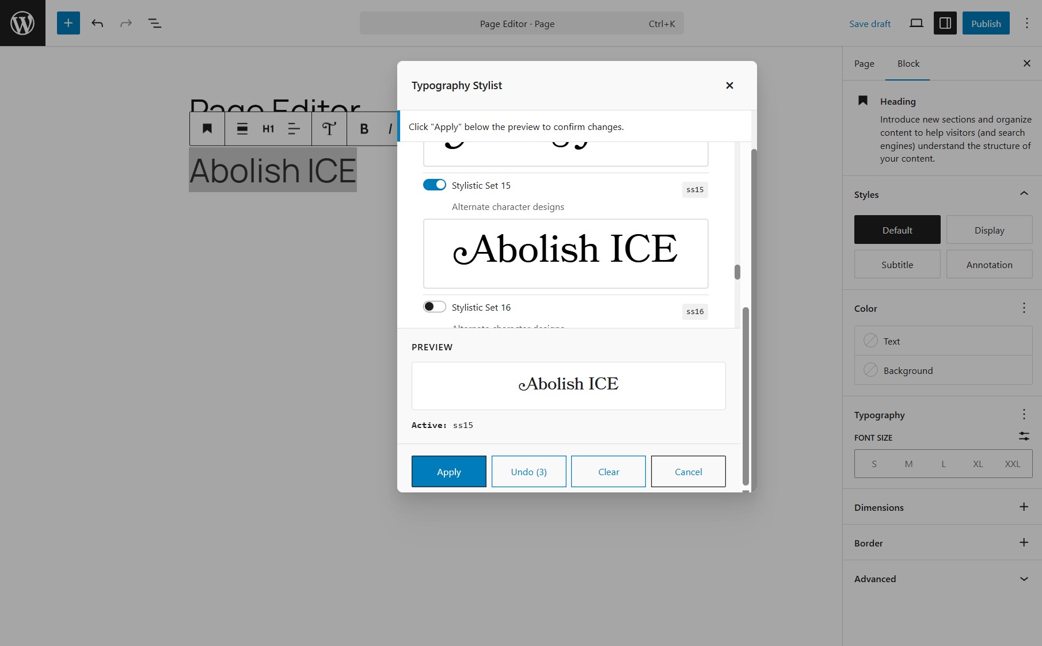Open the block inserter with the plus icon
The height and width of the screenshot is (646, 1042).
point(68,23)
